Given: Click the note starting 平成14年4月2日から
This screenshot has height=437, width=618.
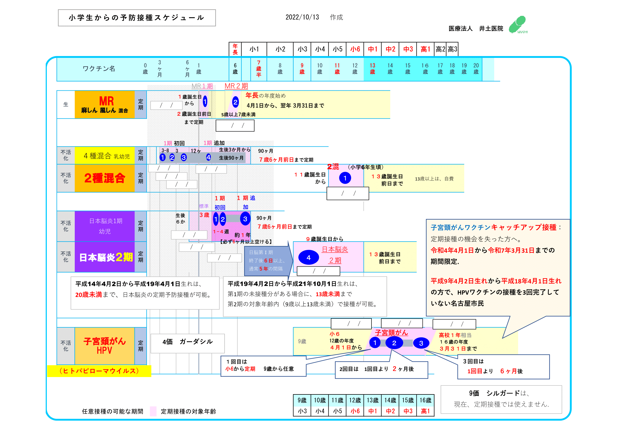Looking at the screenshot, I should 145,293.
